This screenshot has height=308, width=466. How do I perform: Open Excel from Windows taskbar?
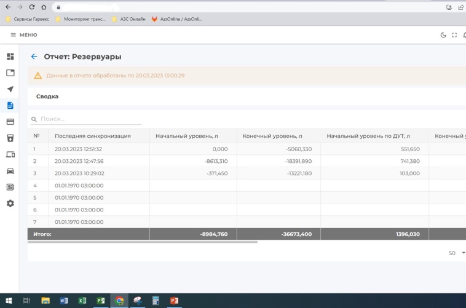(82, 301)
